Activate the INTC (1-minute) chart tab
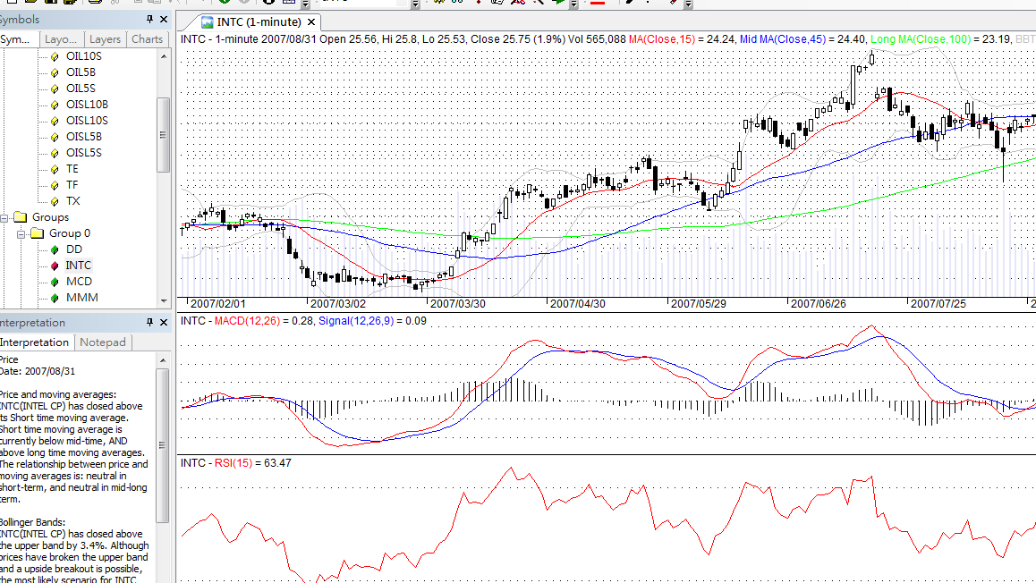The width and height of the screenshot is (1036, 583). click(259, 21)
